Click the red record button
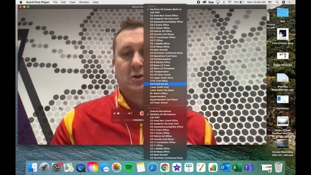311x175 pixels. coord(141,113)
